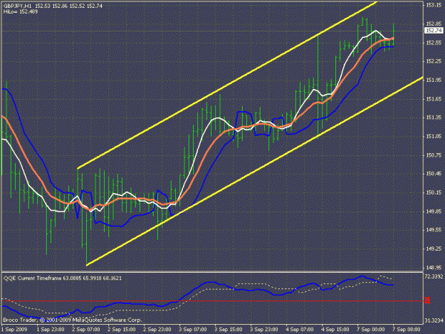
Task: Click the highlighted current price tag 152.74
Action: tap(434, 31)
